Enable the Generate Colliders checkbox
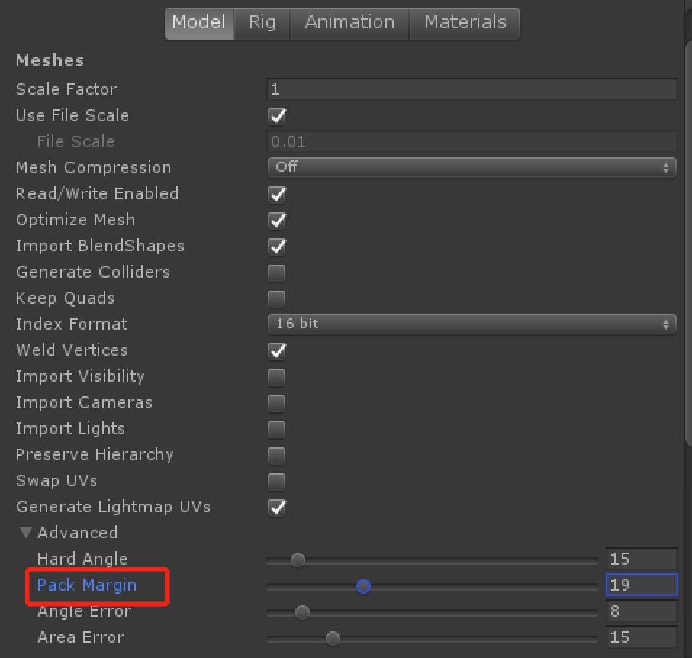 [276, 272]
